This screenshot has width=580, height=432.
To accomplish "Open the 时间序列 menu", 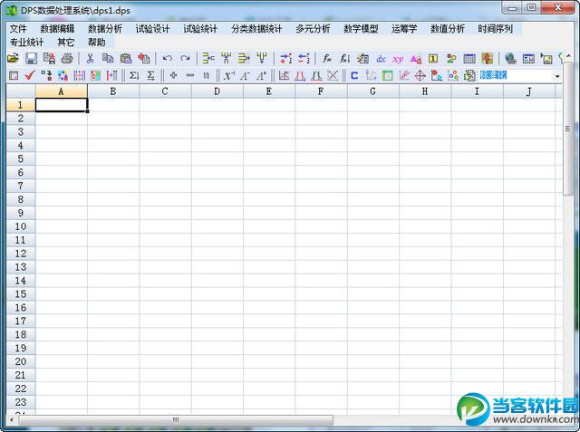I will click(x=495, y=29).
